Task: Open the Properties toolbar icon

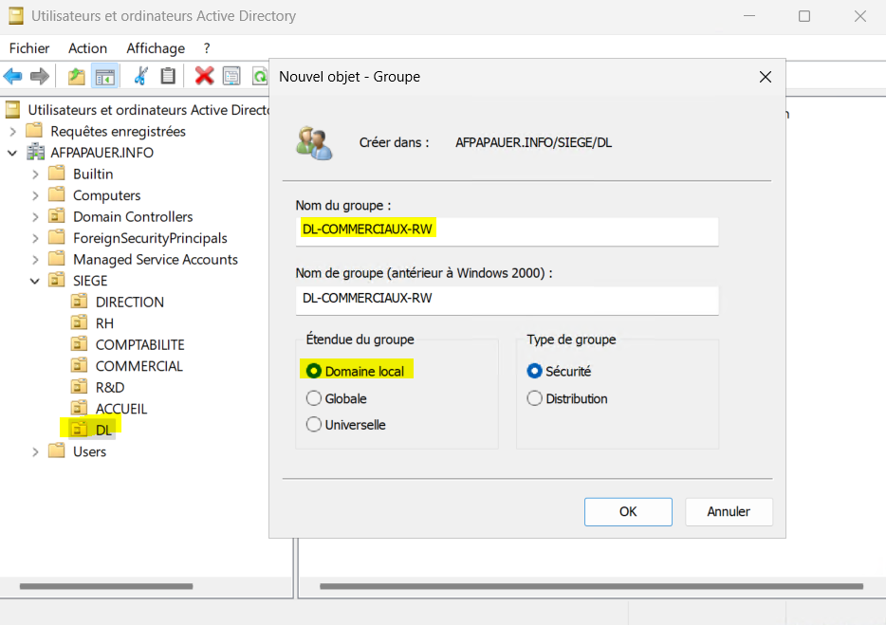Action: click(231, 76)
